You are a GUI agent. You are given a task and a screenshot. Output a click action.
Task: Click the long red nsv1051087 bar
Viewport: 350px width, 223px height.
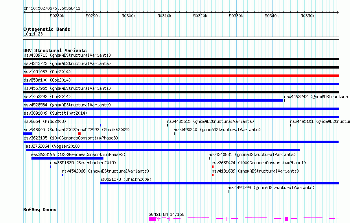[x=181, y=76]
